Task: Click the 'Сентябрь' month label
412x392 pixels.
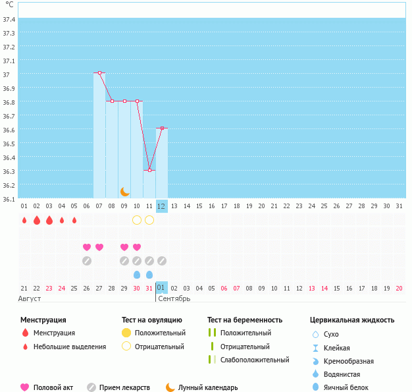Action: point(174,298)
